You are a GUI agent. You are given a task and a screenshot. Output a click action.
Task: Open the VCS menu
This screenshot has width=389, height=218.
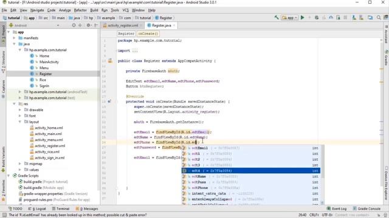tap(126, 10)
